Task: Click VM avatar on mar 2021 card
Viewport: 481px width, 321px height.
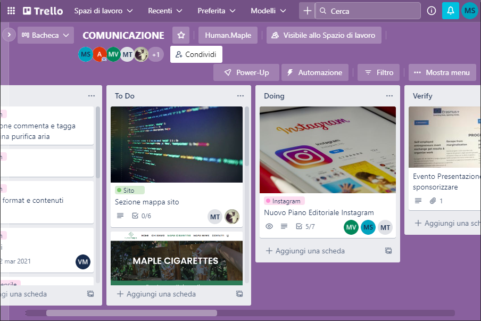Action: pyautogui.click(x=83, y=262)
